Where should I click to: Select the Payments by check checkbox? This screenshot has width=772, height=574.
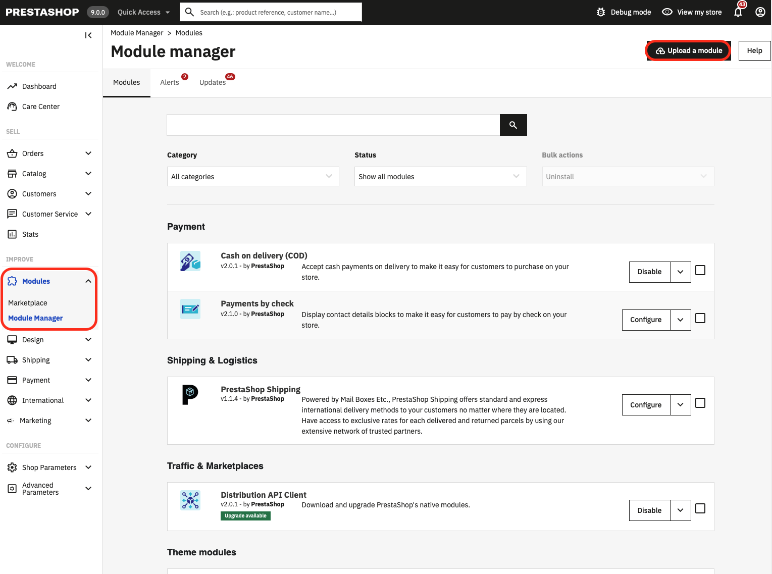pyautogui.click(x=700, y=318)
